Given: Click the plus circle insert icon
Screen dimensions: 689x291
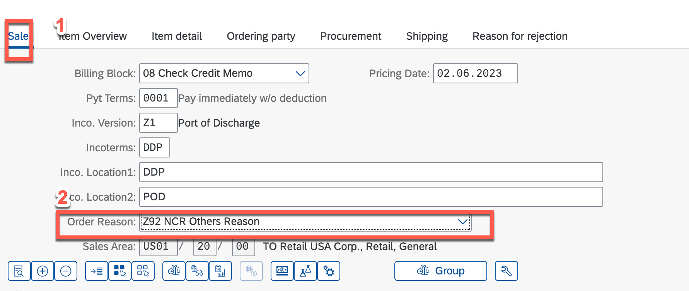Looking at the screenshot, I should 43,271.
